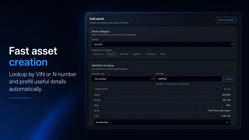Click the Make row label

97,95
